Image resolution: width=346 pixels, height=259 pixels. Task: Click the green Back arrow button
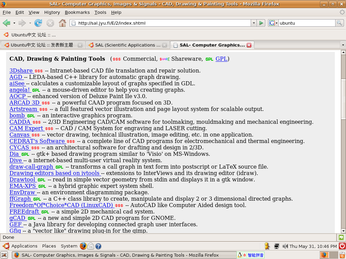[6, 23]
